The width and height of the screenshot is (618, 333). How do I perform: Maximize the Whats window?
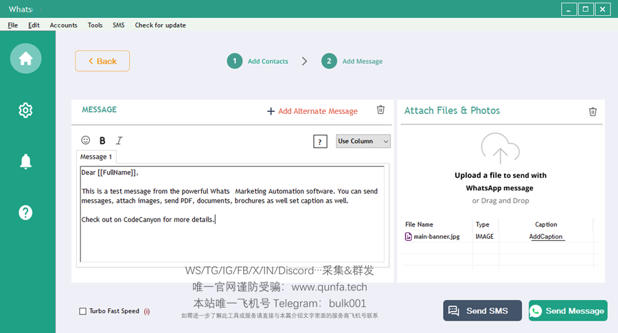pyautogui.click(x=586, y=10)
